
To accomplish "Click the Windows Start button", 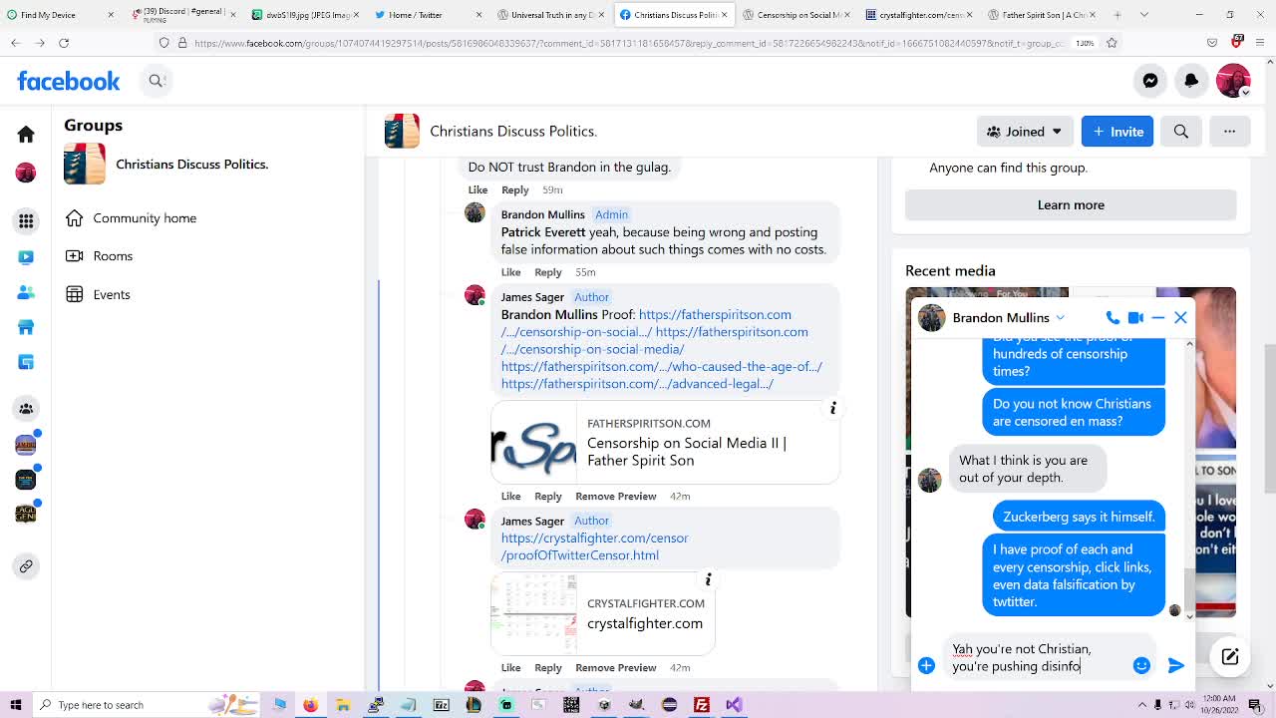I will pyautogui.click(x=15, y=705).
